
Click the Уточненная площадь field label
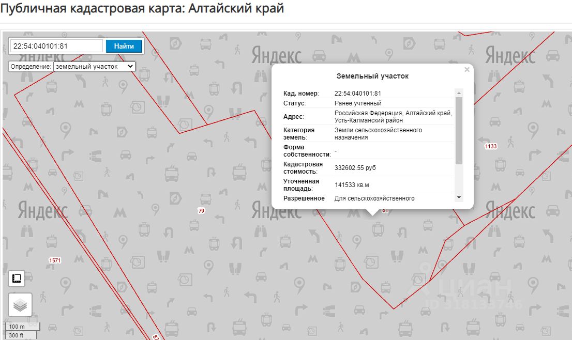point(301,185)
